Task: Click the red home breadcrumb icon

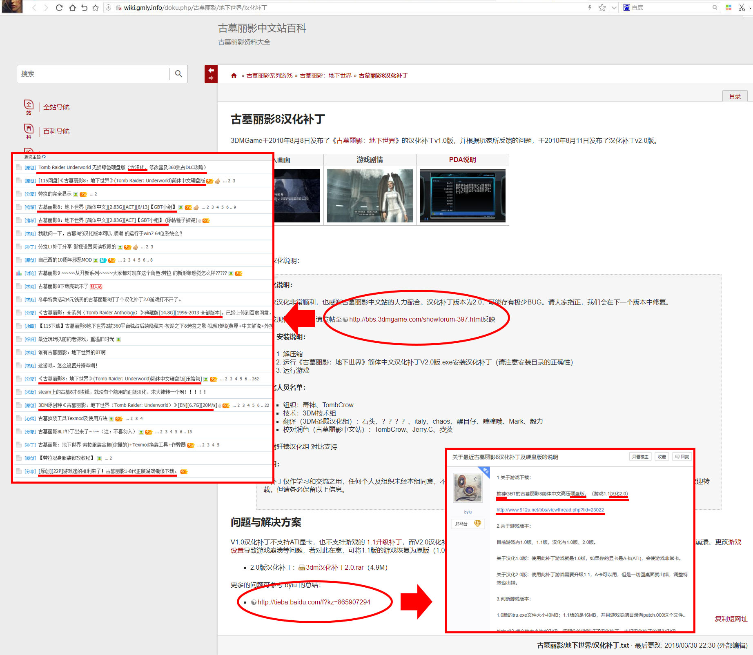Action: 234,75
